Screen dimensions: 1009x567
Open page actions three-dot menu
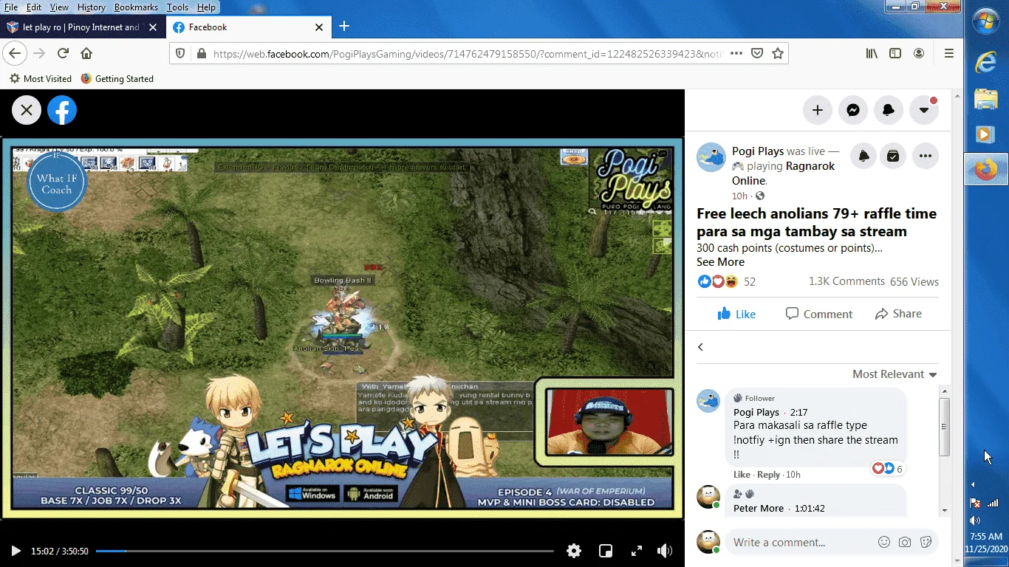point(736,53)
